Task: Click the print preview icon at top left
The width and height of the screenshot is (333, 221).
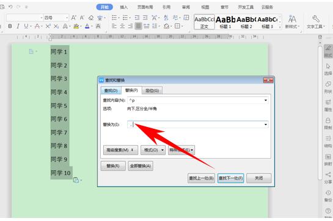Action: pyautogui.click(x=2, y=7)
